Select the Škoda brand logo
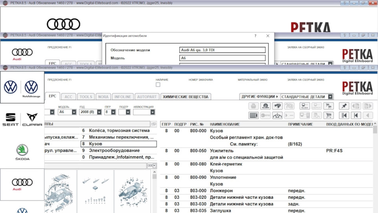The height and width of the screenshot is (213, 378). (x=22, y=152)
